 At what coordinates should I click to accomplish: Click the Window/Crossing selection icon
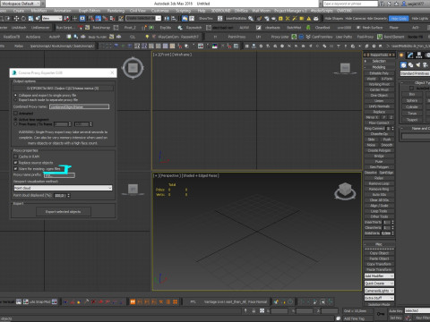7,19
